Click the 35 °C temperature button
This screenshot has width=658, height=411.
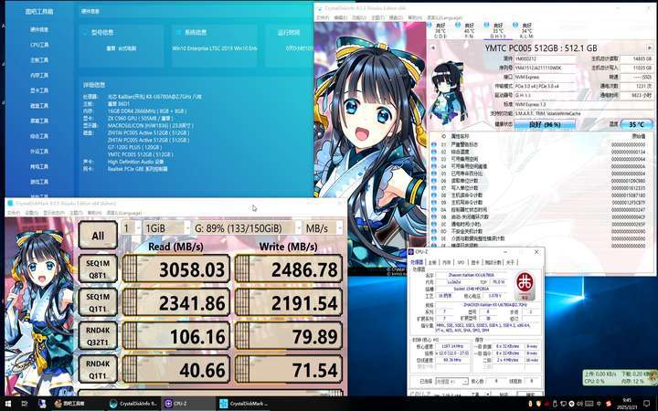(x=636, y=124)
